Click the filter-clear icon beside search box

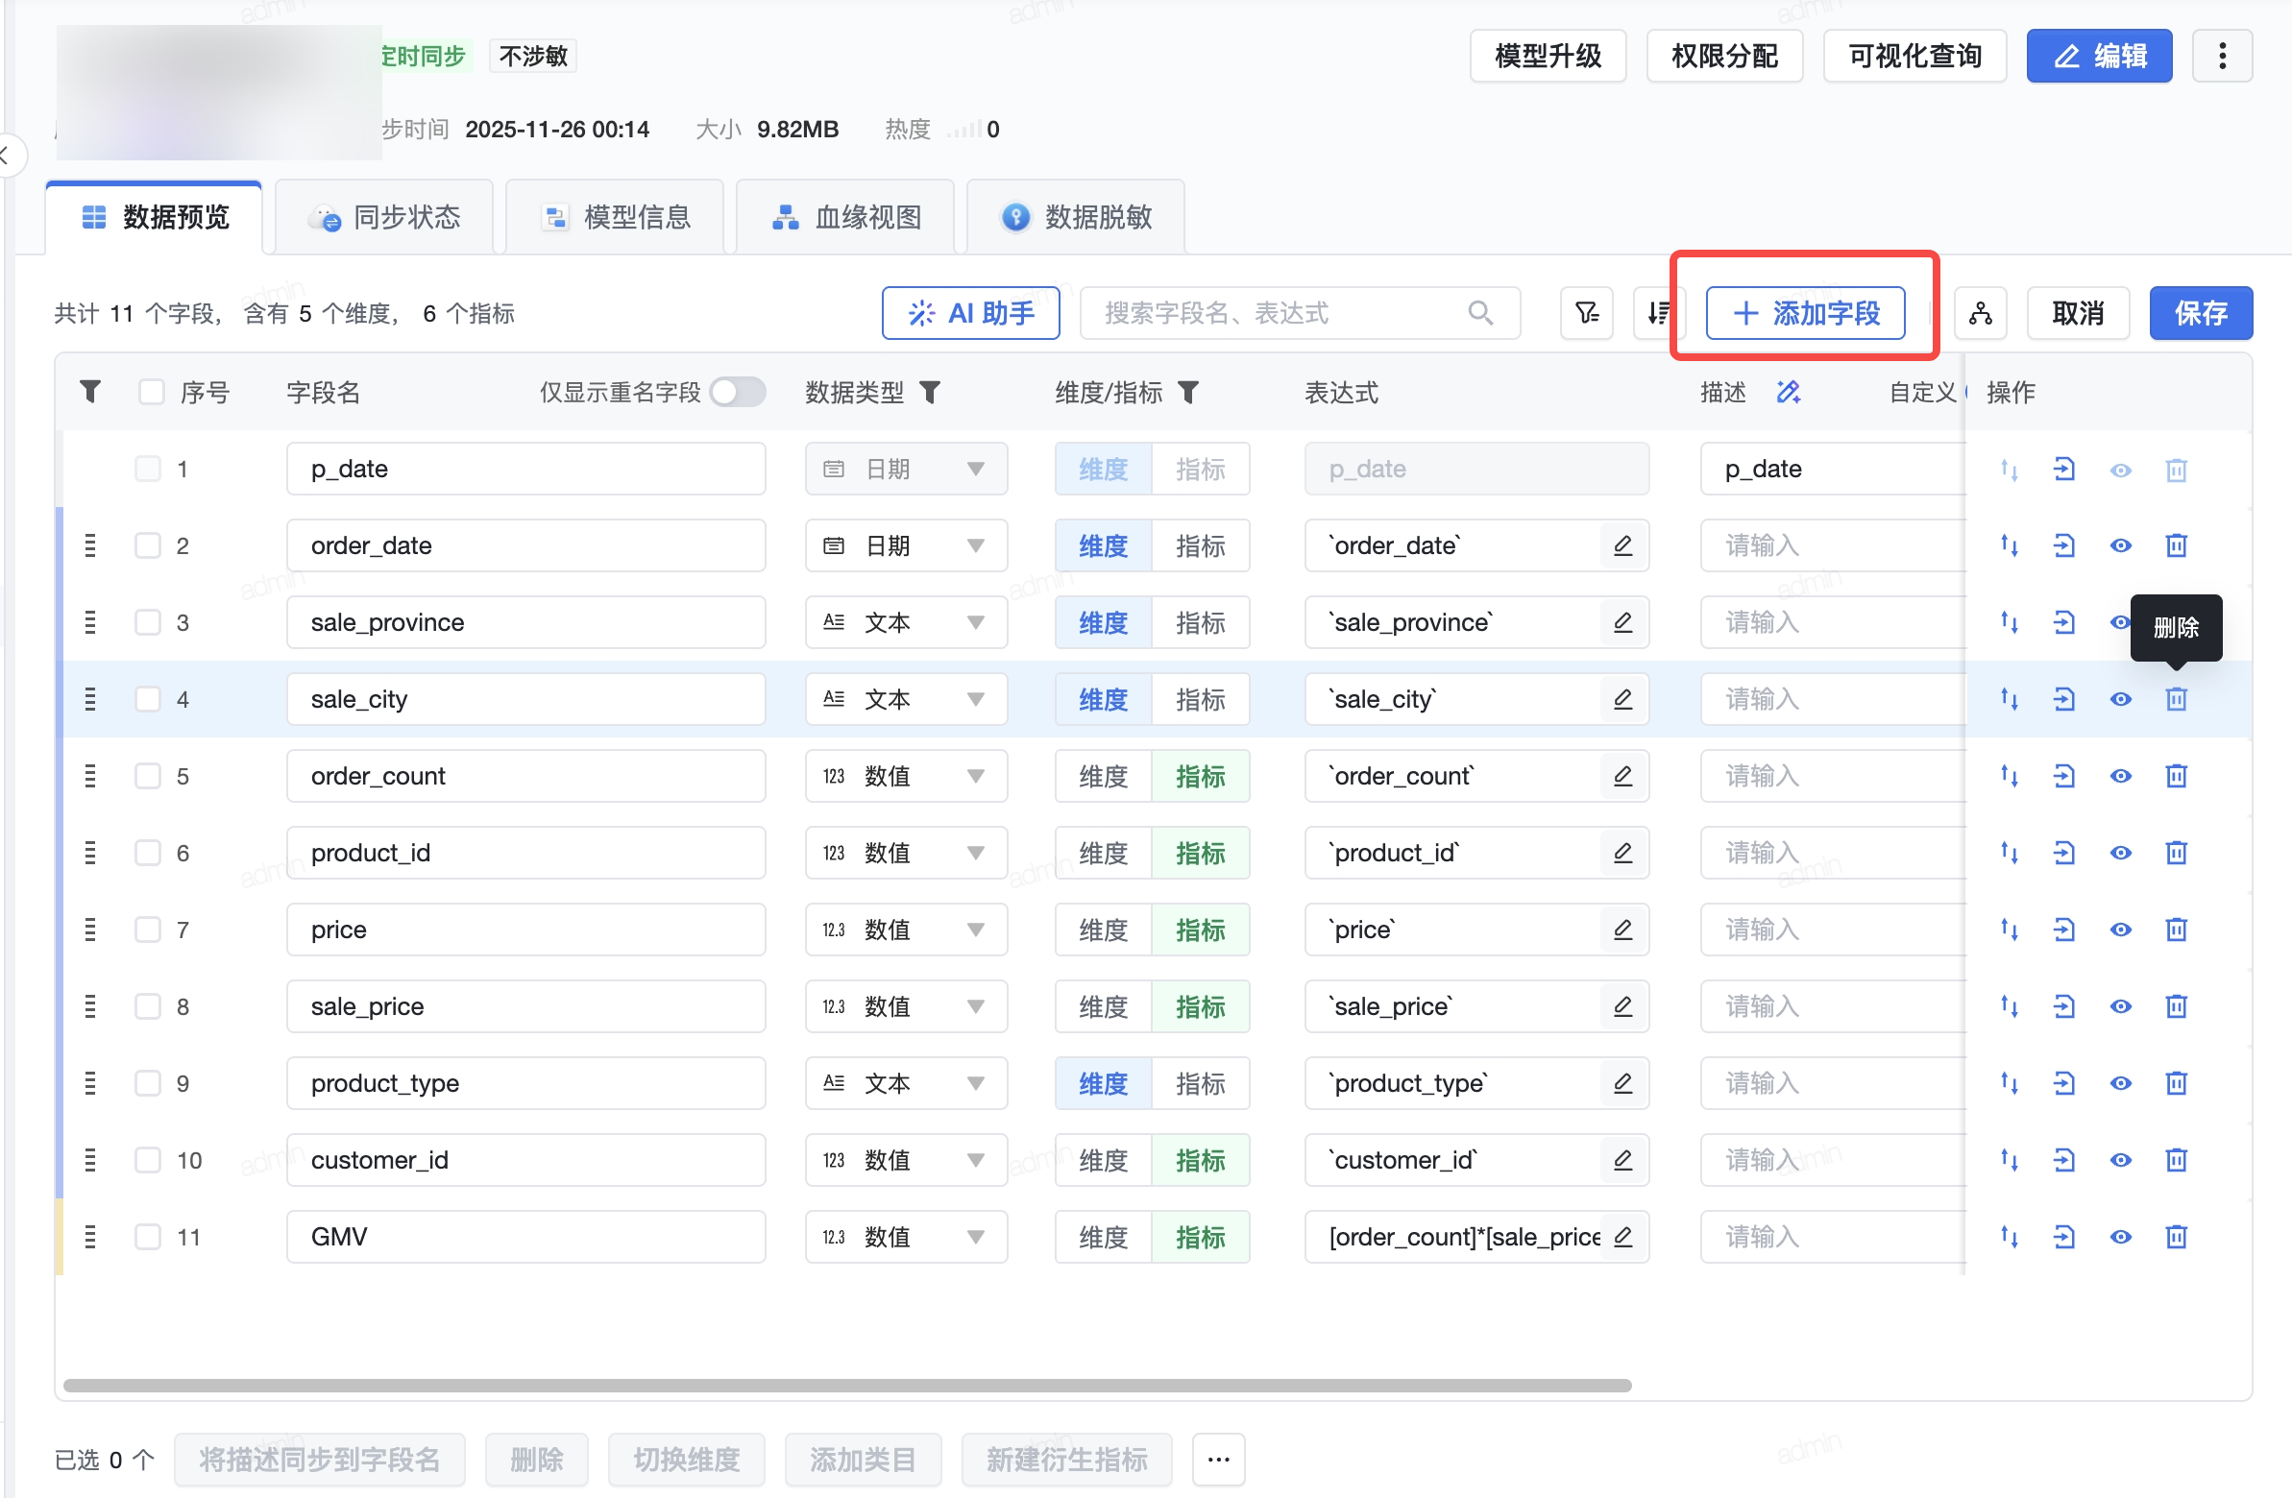[1586, 313]
